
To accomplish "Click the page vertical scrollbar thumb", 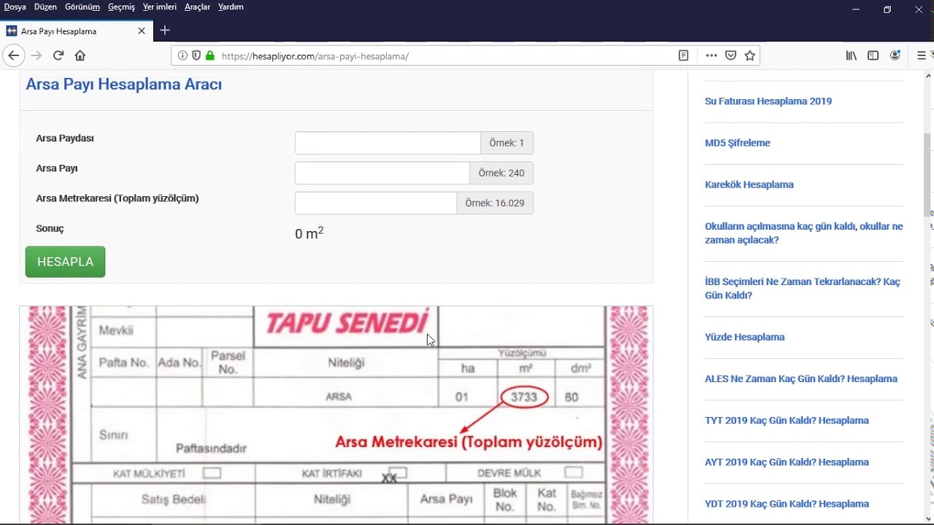I will coord(928,175).
